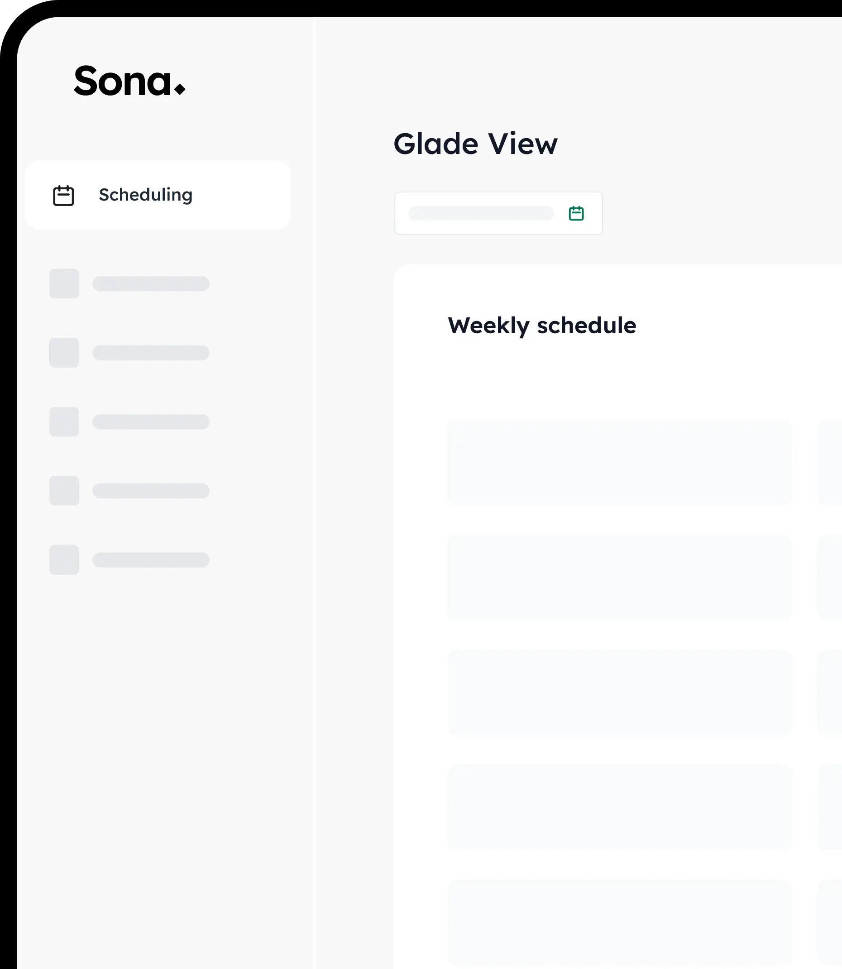The image size is (842, 969).
Task: Click the fourth placeholder icon in sidebar
Action: [x=64, y=490]
